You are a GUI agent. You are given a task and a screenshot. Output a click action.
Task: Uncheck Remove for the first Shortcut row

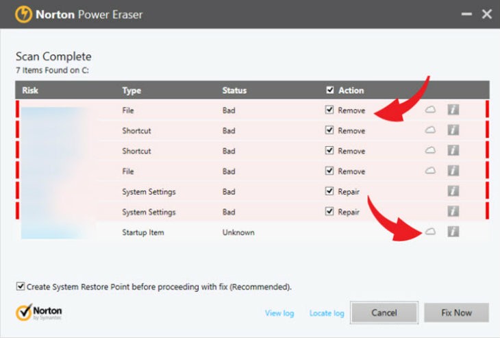[329, 130]
